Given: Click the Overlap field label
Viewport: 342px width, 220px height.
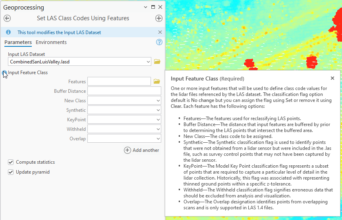Looking at the screenshot, I should coord(77,139).
